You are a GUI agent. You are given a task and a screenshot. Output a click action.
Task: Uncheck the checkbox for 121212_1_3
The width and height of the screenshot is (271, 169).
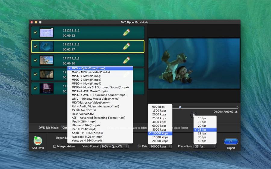[x=35, y=60]
